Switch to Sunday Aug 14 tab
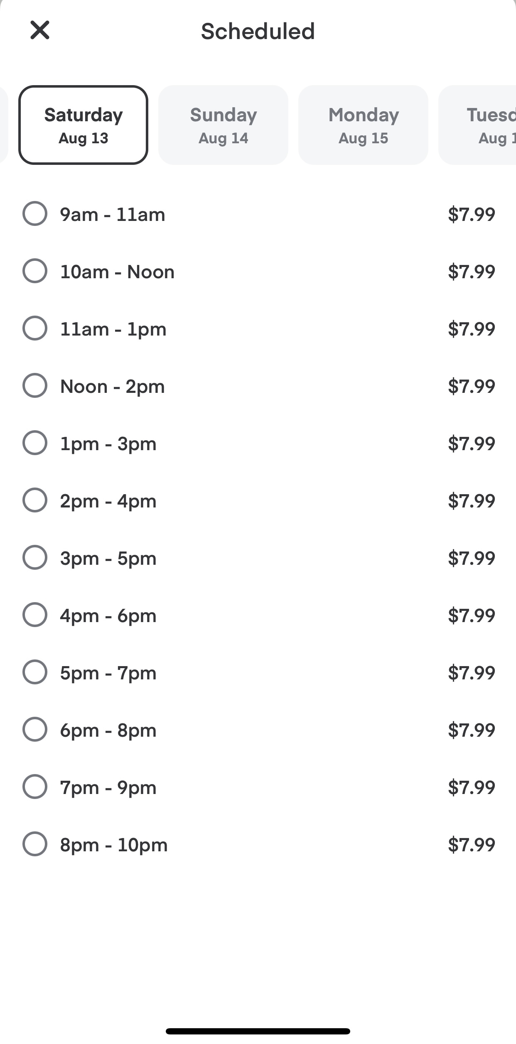Screen dimensions: 516x1044 (223, 125)
